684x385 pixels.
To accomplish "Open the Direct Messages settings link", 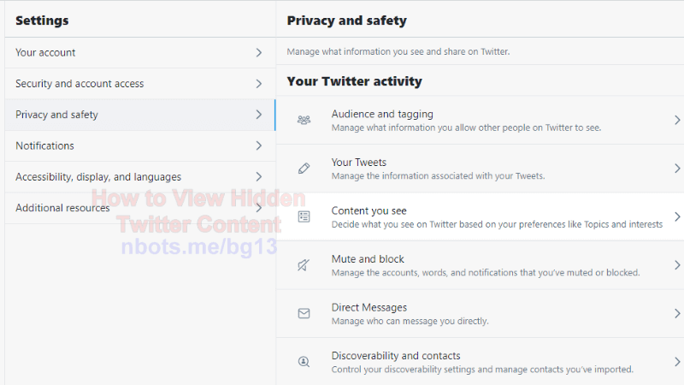I will tap(480, 314).
